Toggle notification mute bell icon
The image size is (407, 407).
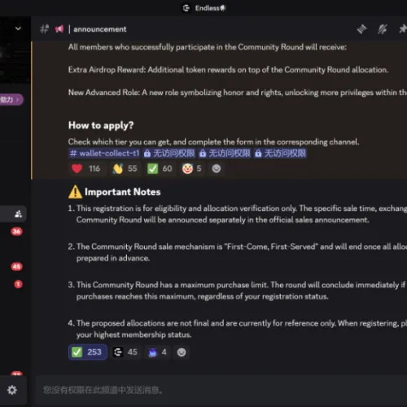pos(383,29)
